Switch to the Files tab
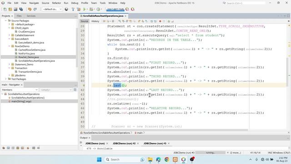Screen dimensions: 291x164 point(19,16)
